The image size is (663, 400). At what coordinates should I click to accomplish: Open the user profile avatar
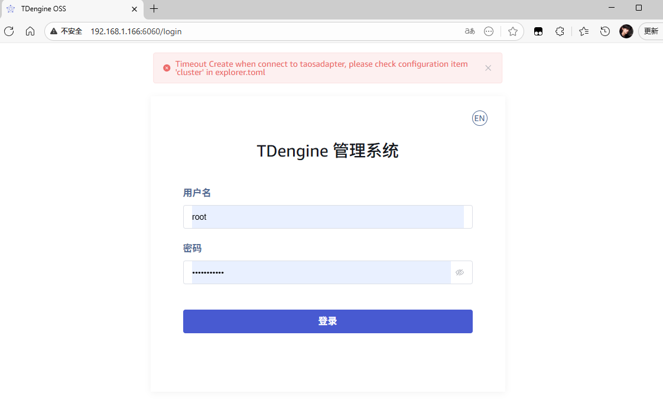coord(626,31)
